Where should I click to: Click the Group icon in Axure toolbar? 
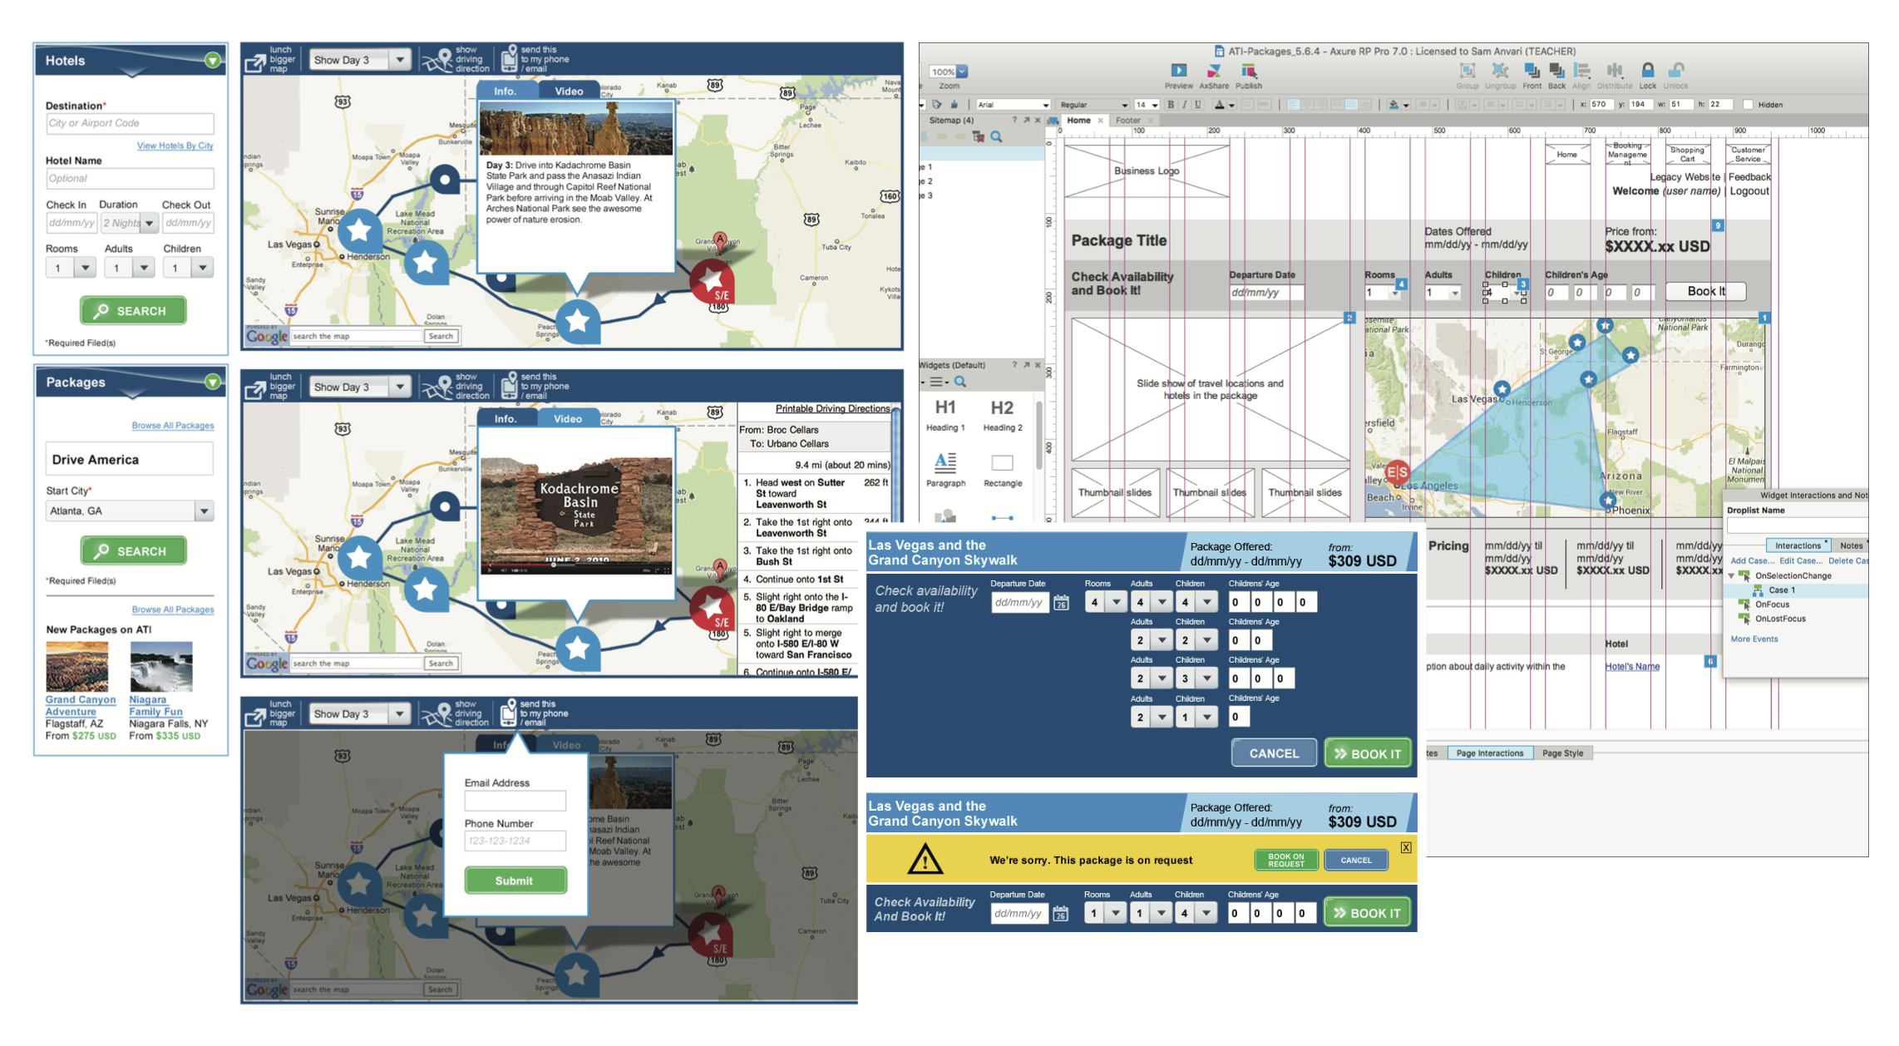coord(1467,71)
